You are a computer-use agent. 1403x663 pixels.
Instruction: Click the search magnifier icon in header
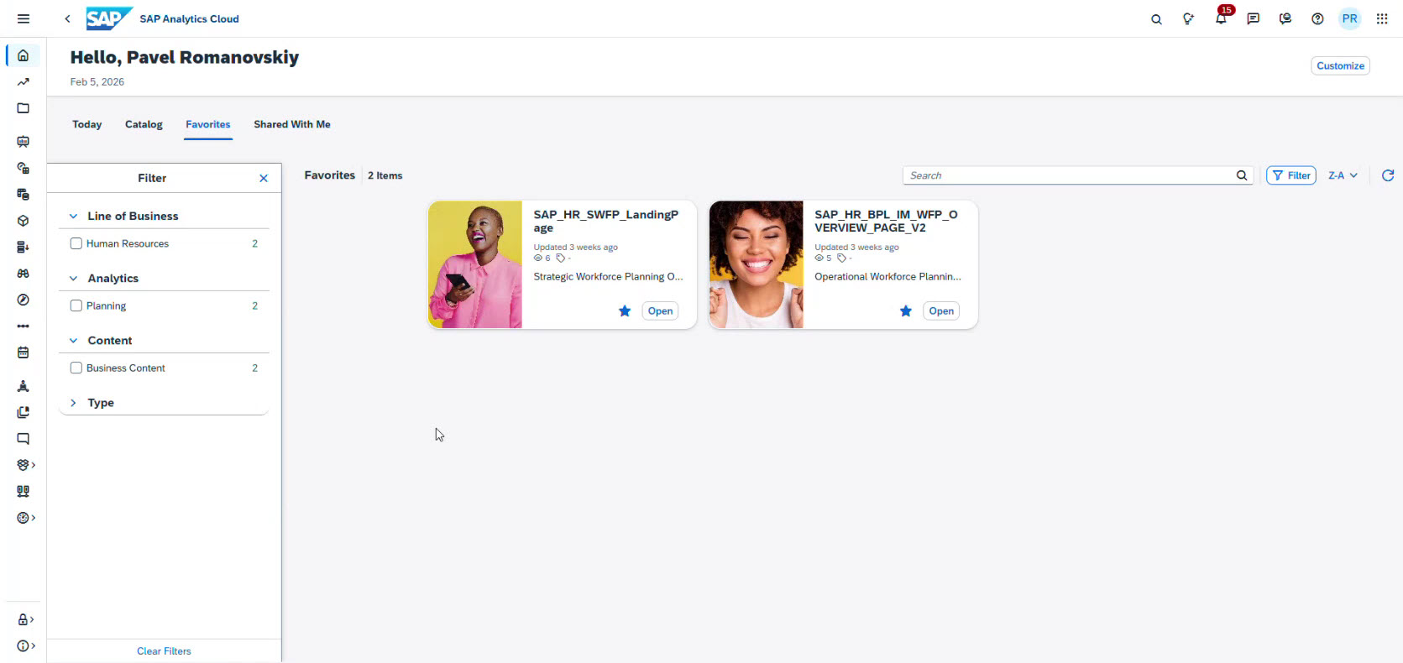tap(1156, 18)
